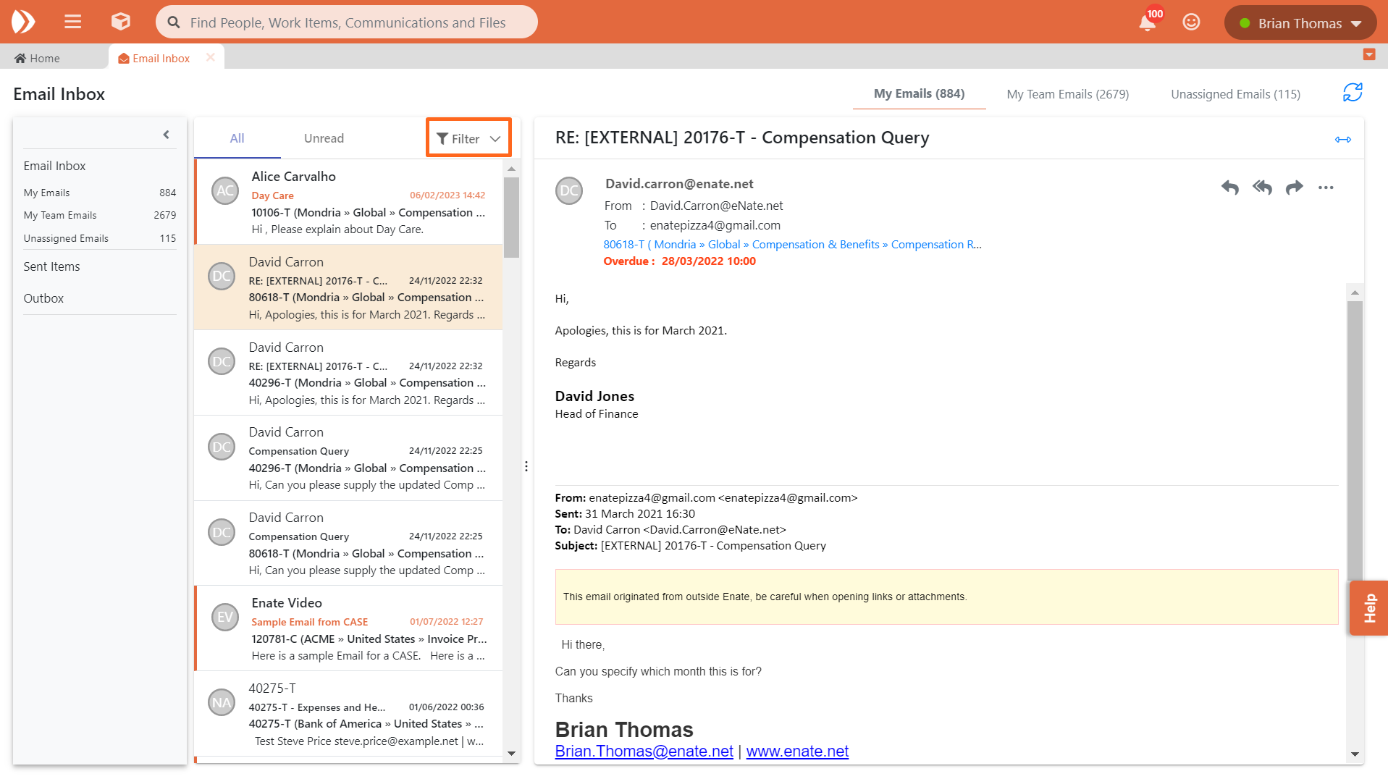Open the more options ellipsis menu
Viewport: 1388px width, 779px height.
point(1326,188)
